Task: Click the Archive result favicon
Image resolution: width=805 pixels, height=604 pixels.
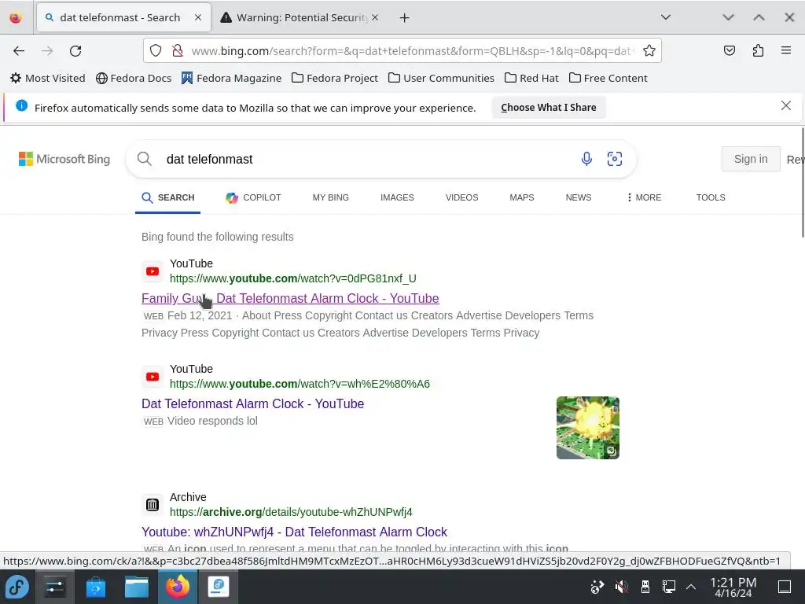Action: click(153, 505)
